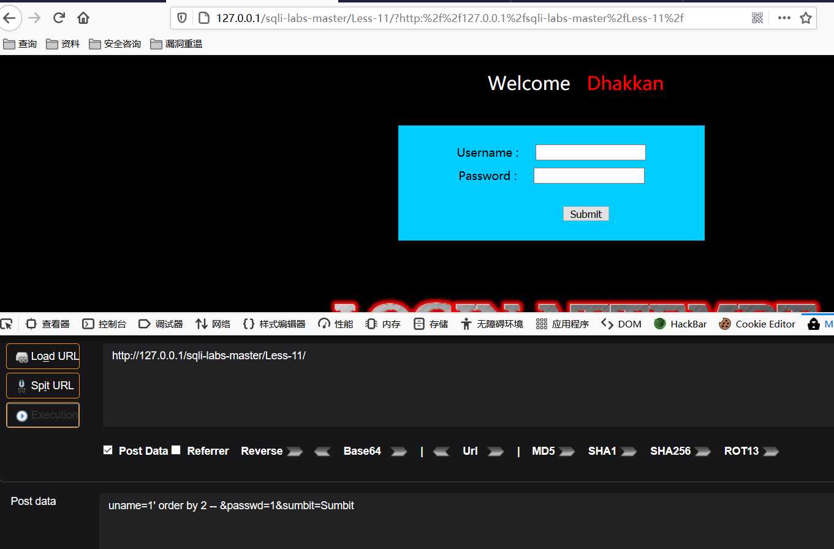Click the Load URL button
The width and height of the screenshot is (834, 549).
click(43, 356)
